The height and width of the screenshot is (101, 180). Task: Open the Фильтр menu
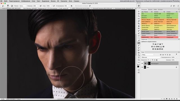click(53, 1)
